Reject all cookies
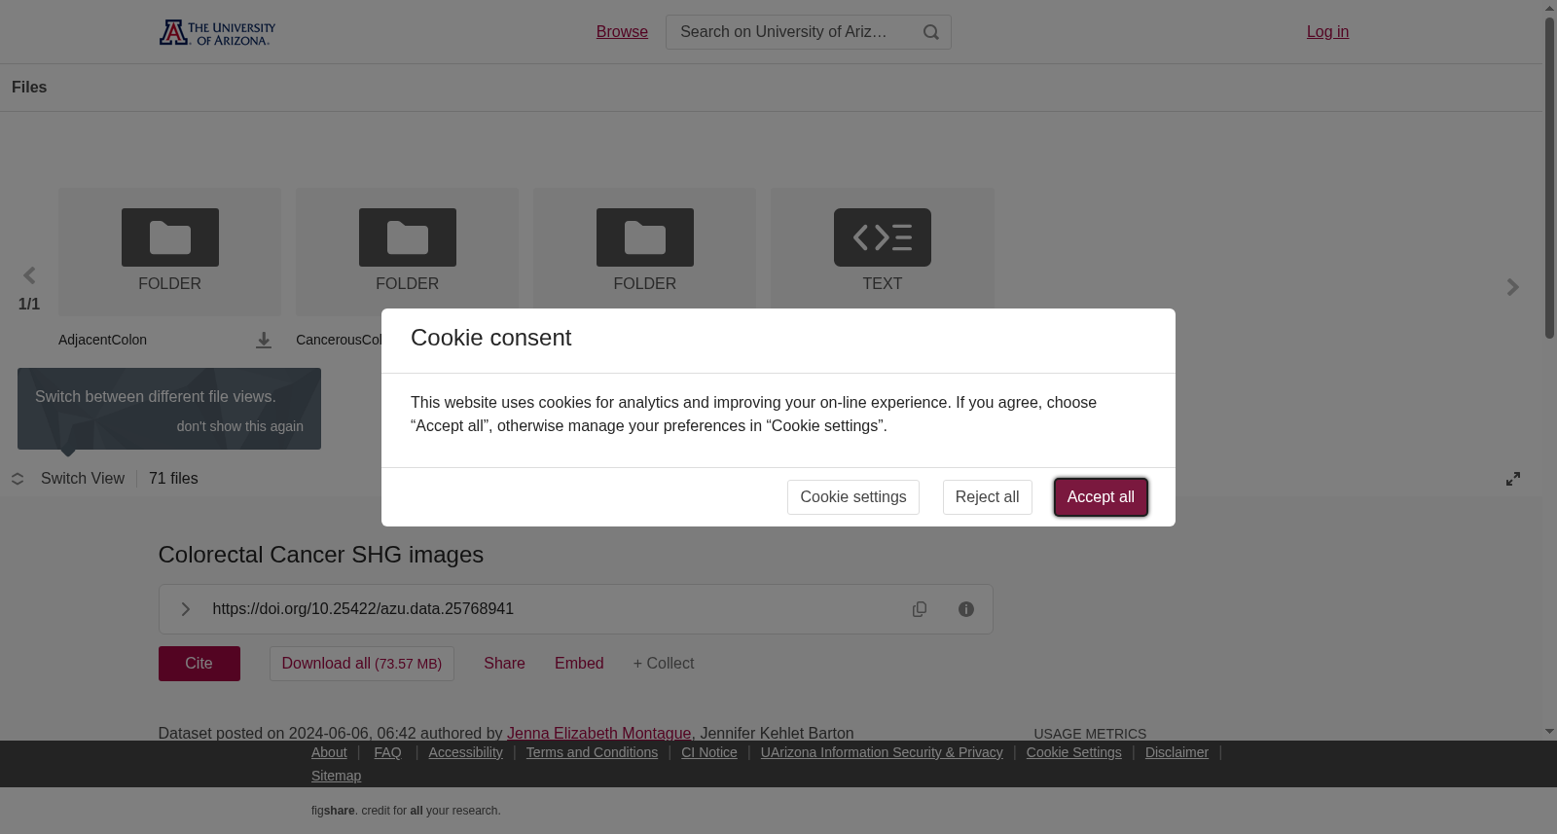1557x834 pixels. pos(987,497)
